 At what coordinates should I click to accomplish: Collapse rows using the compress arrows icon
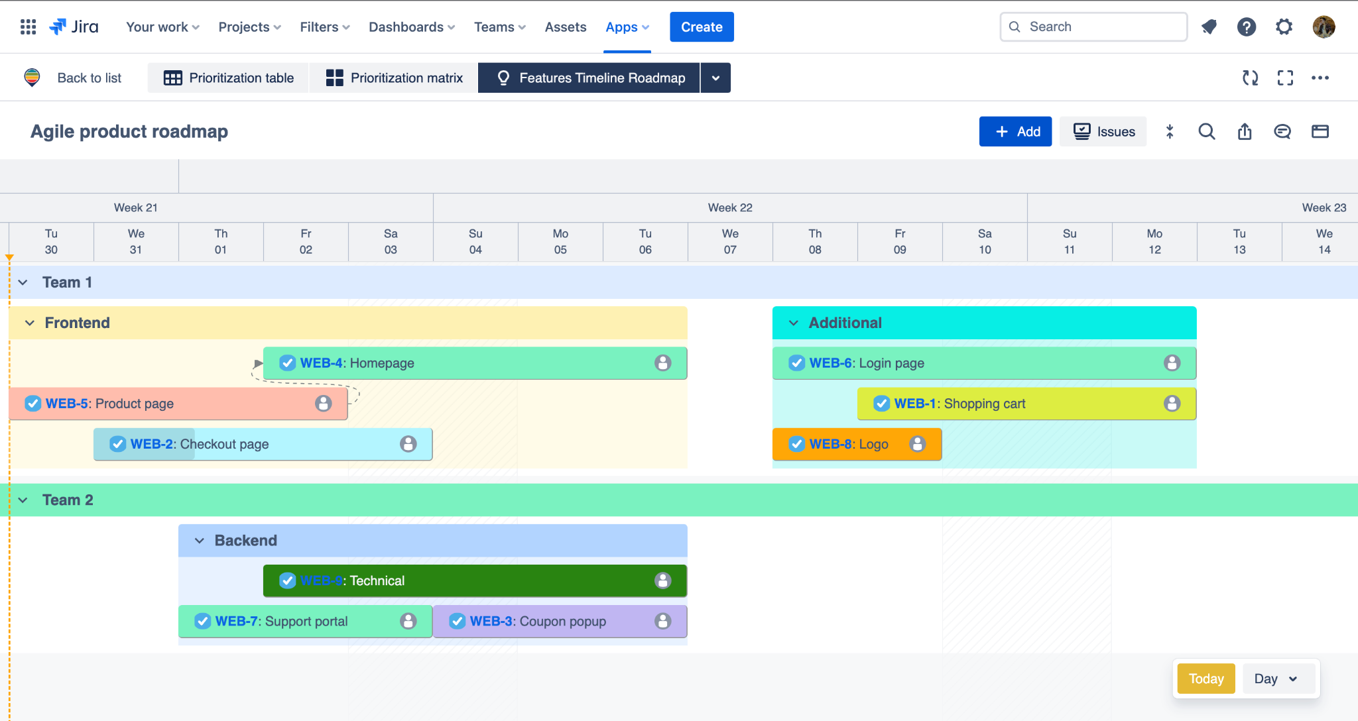coord(1169,131)
